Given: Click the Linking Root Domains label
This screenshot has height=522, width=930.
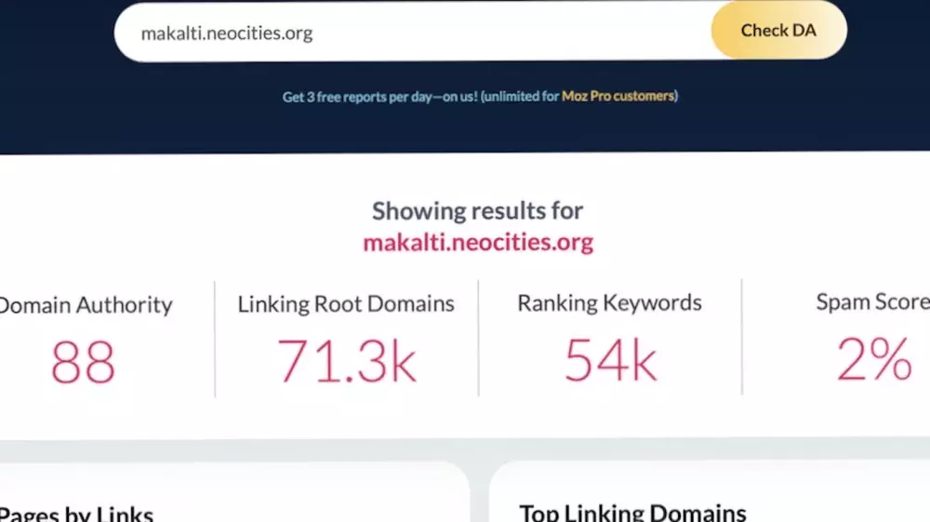Looking at the screenshot, I should click(346, 304).
